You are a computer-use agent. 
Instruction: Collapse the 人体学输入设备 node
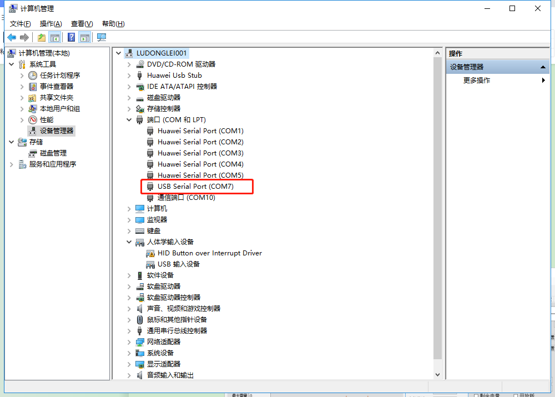(x=129, y=242)
